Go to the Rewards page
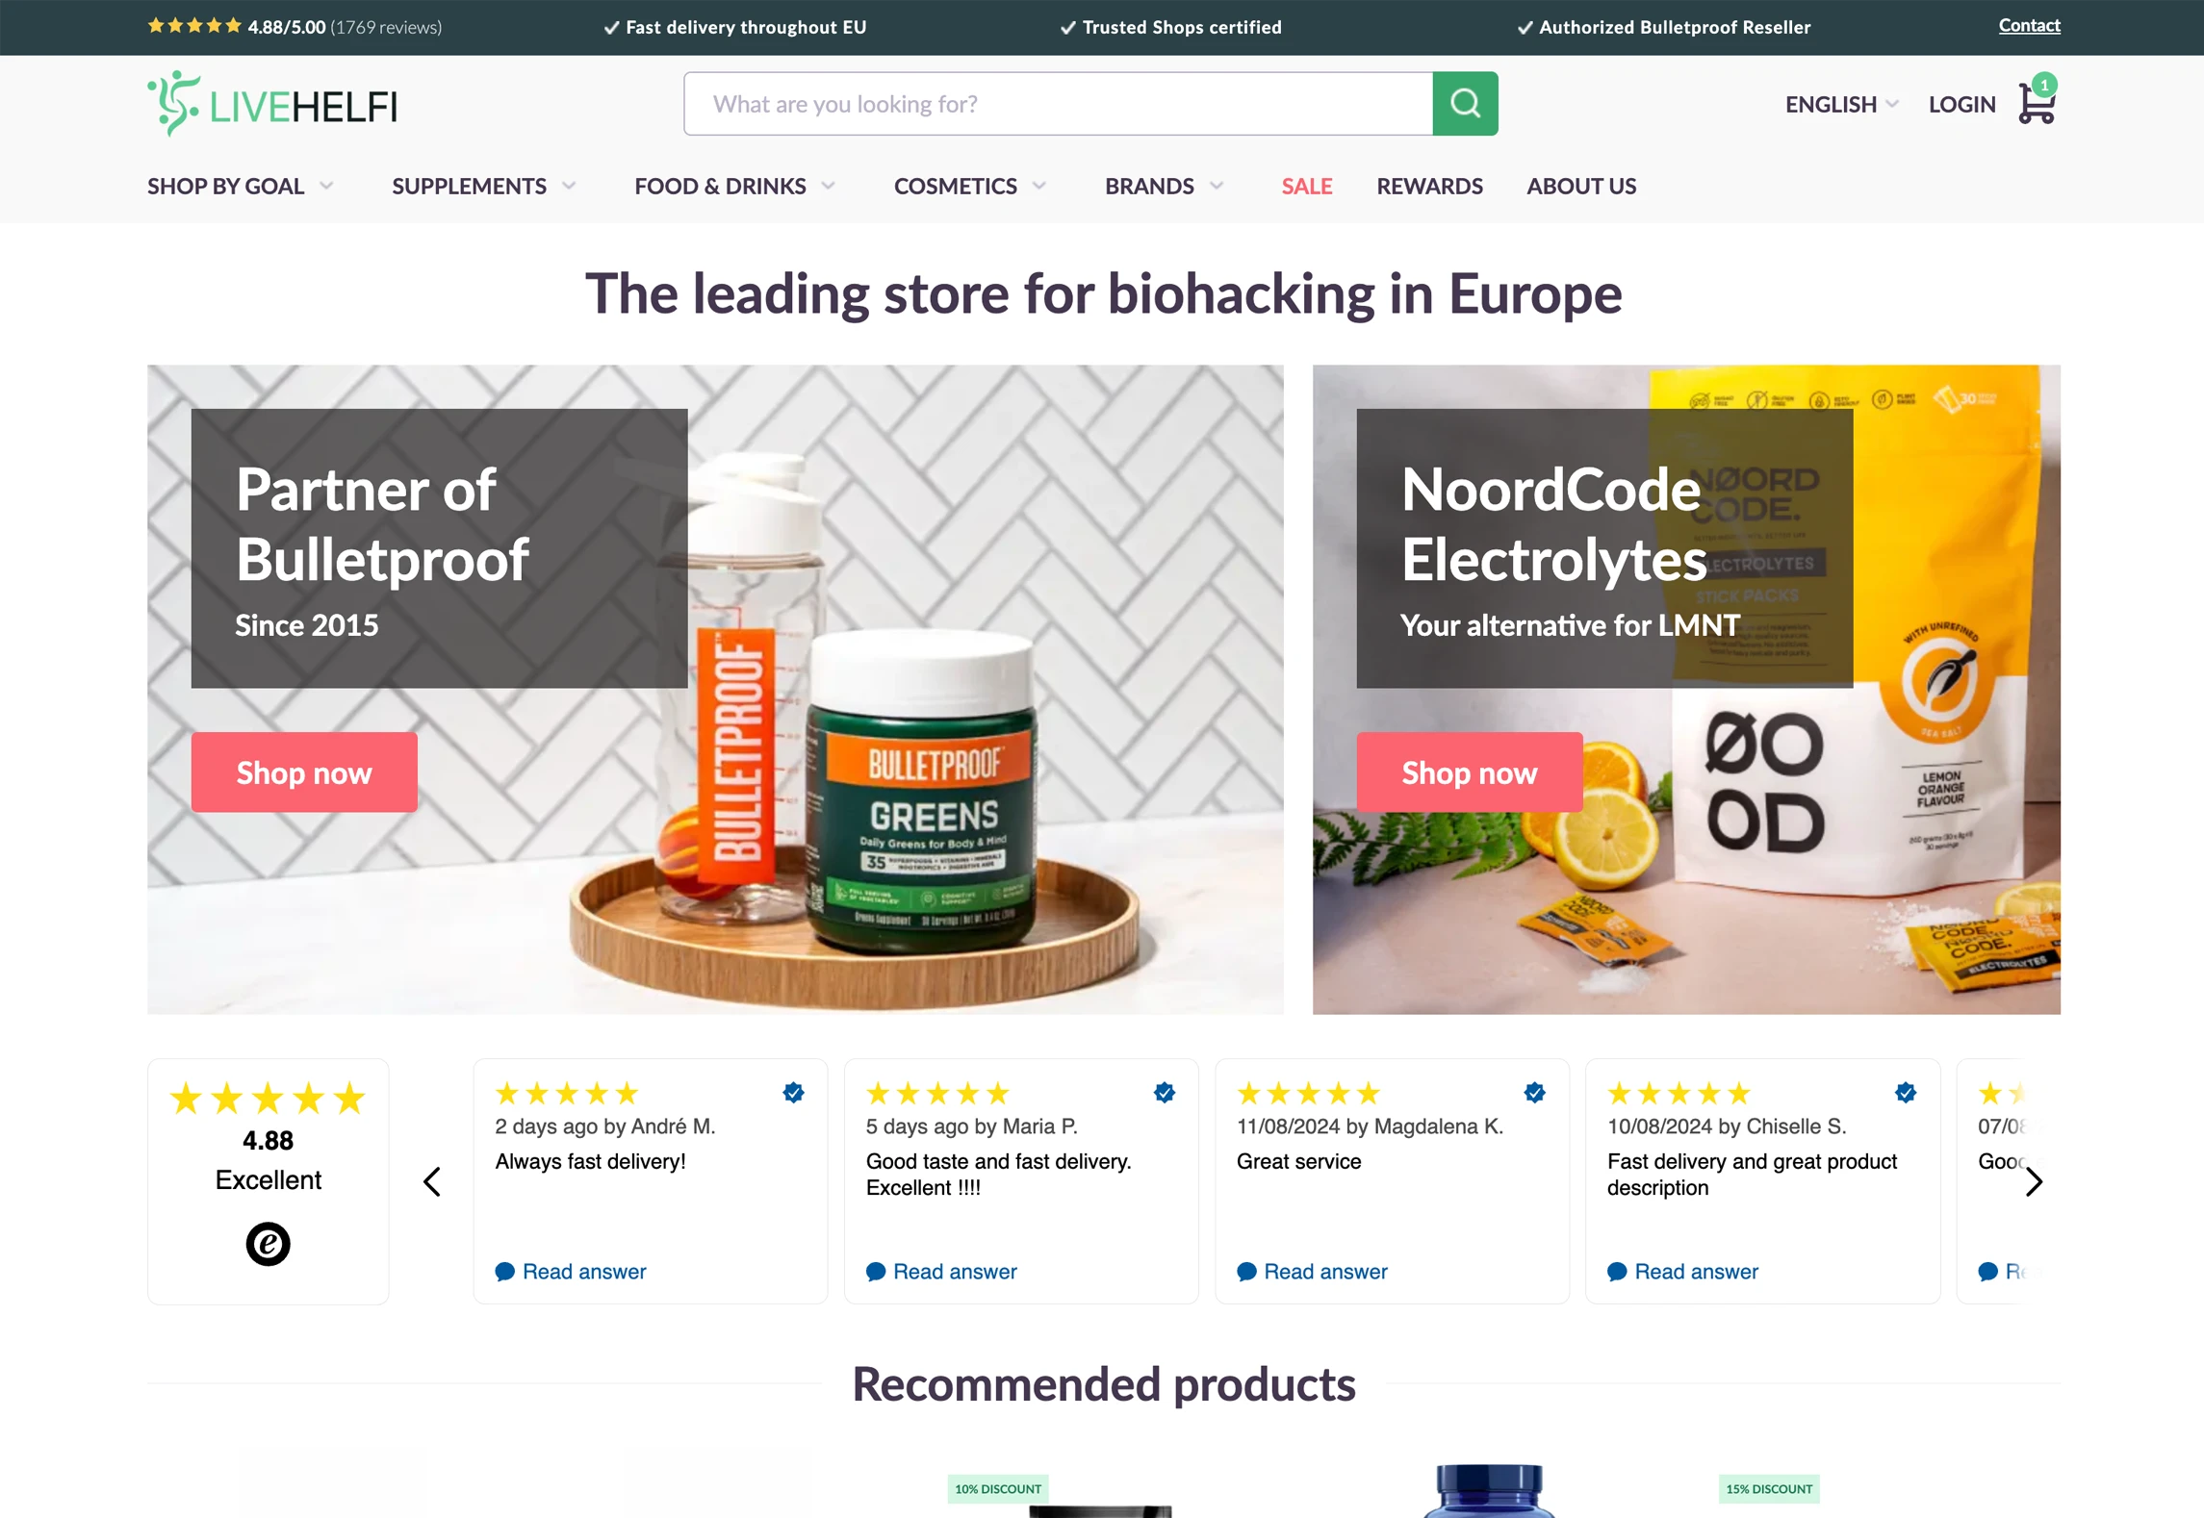This screenshot has height=1518, width=2204. click(1429, 186)
